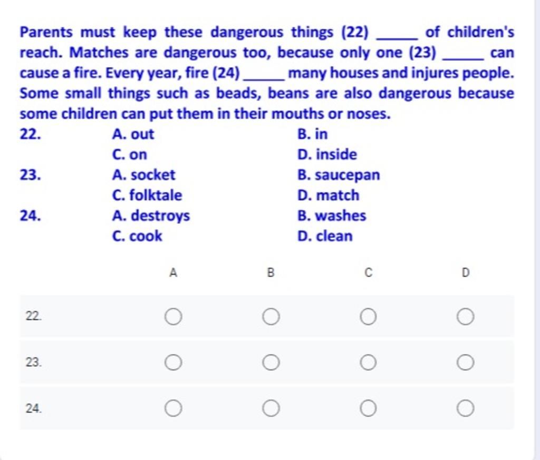540x460 pixels.
Task: Select option B for question 23
Action: [x=271, y=363]
